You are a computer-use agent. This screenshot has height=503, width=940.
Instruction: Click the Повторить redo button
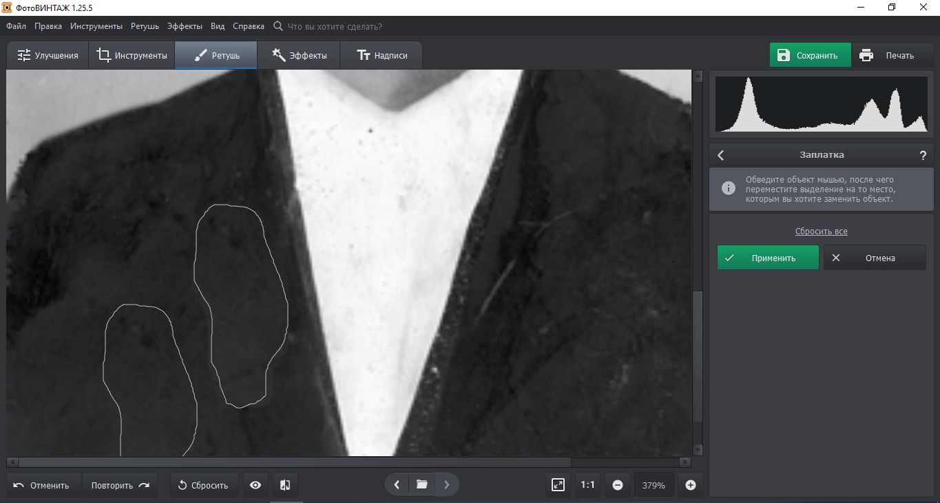tap(120, 485)
